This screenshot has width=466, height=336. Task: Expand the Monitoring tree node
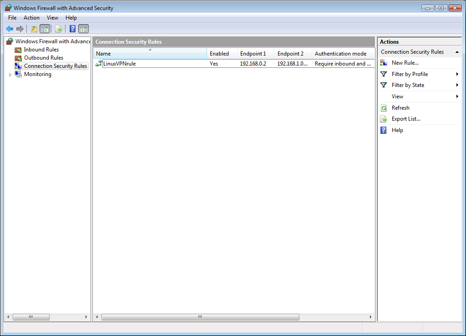[x=10, y=75]
